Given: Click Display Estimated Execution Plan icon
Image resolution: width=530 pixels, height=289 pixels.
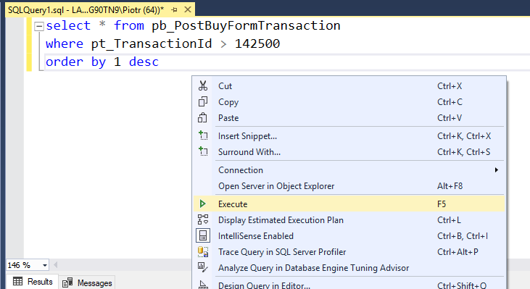Looking at the screenshot, I should 203,219.
